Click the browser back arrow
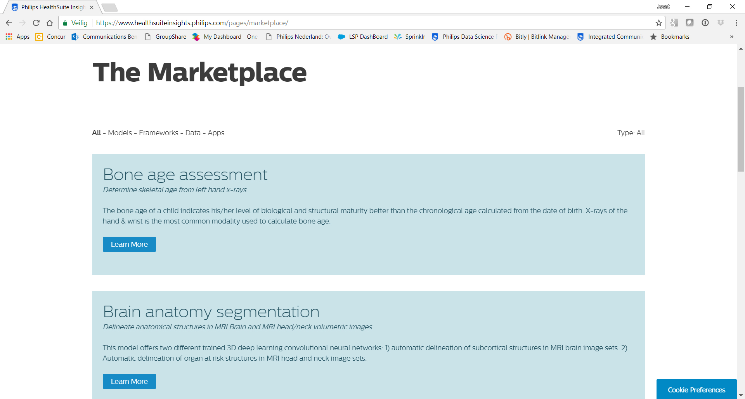 click(x=9, y=23)
